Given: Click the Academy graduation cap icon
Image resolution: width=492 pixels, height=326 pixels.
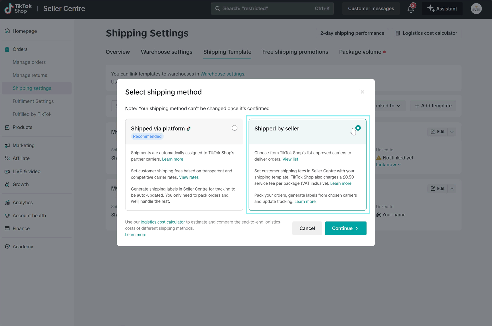Looking at the screenshot, I should tap(7, 246).
